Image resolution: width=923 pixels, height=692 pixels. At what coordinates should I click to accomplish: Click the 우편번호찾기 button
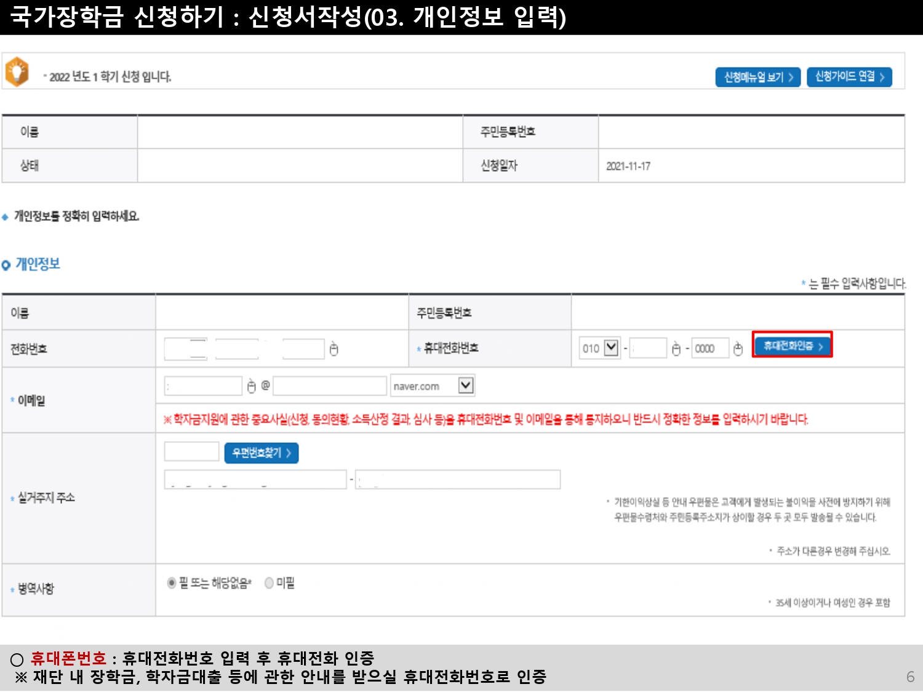[262, 453]
